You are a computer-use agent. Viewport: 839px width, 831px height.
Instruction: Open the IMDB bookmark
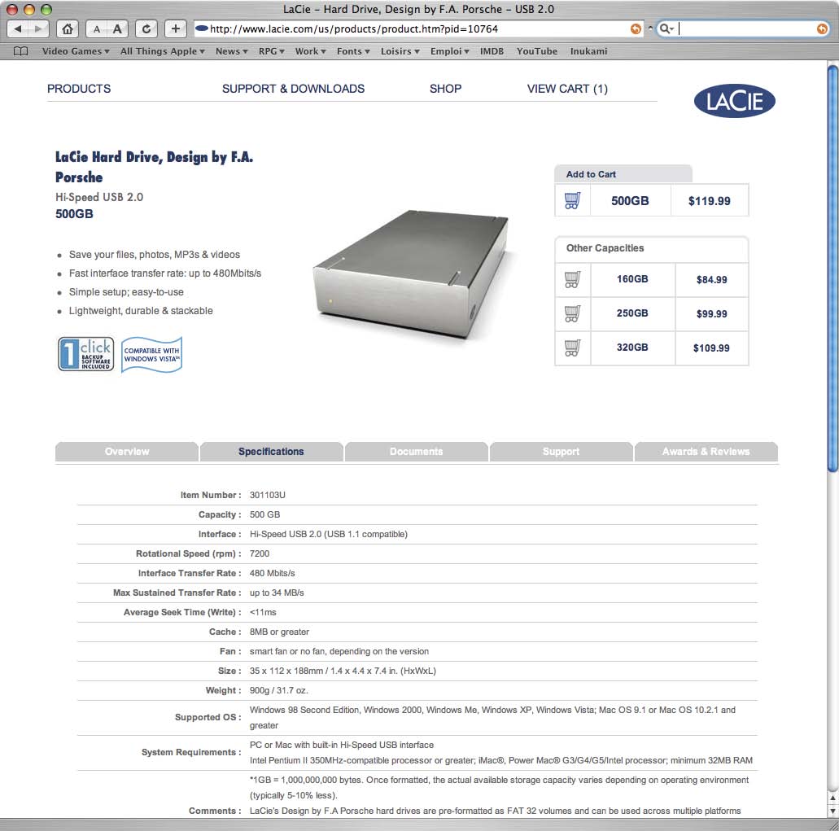click(492, 51)
